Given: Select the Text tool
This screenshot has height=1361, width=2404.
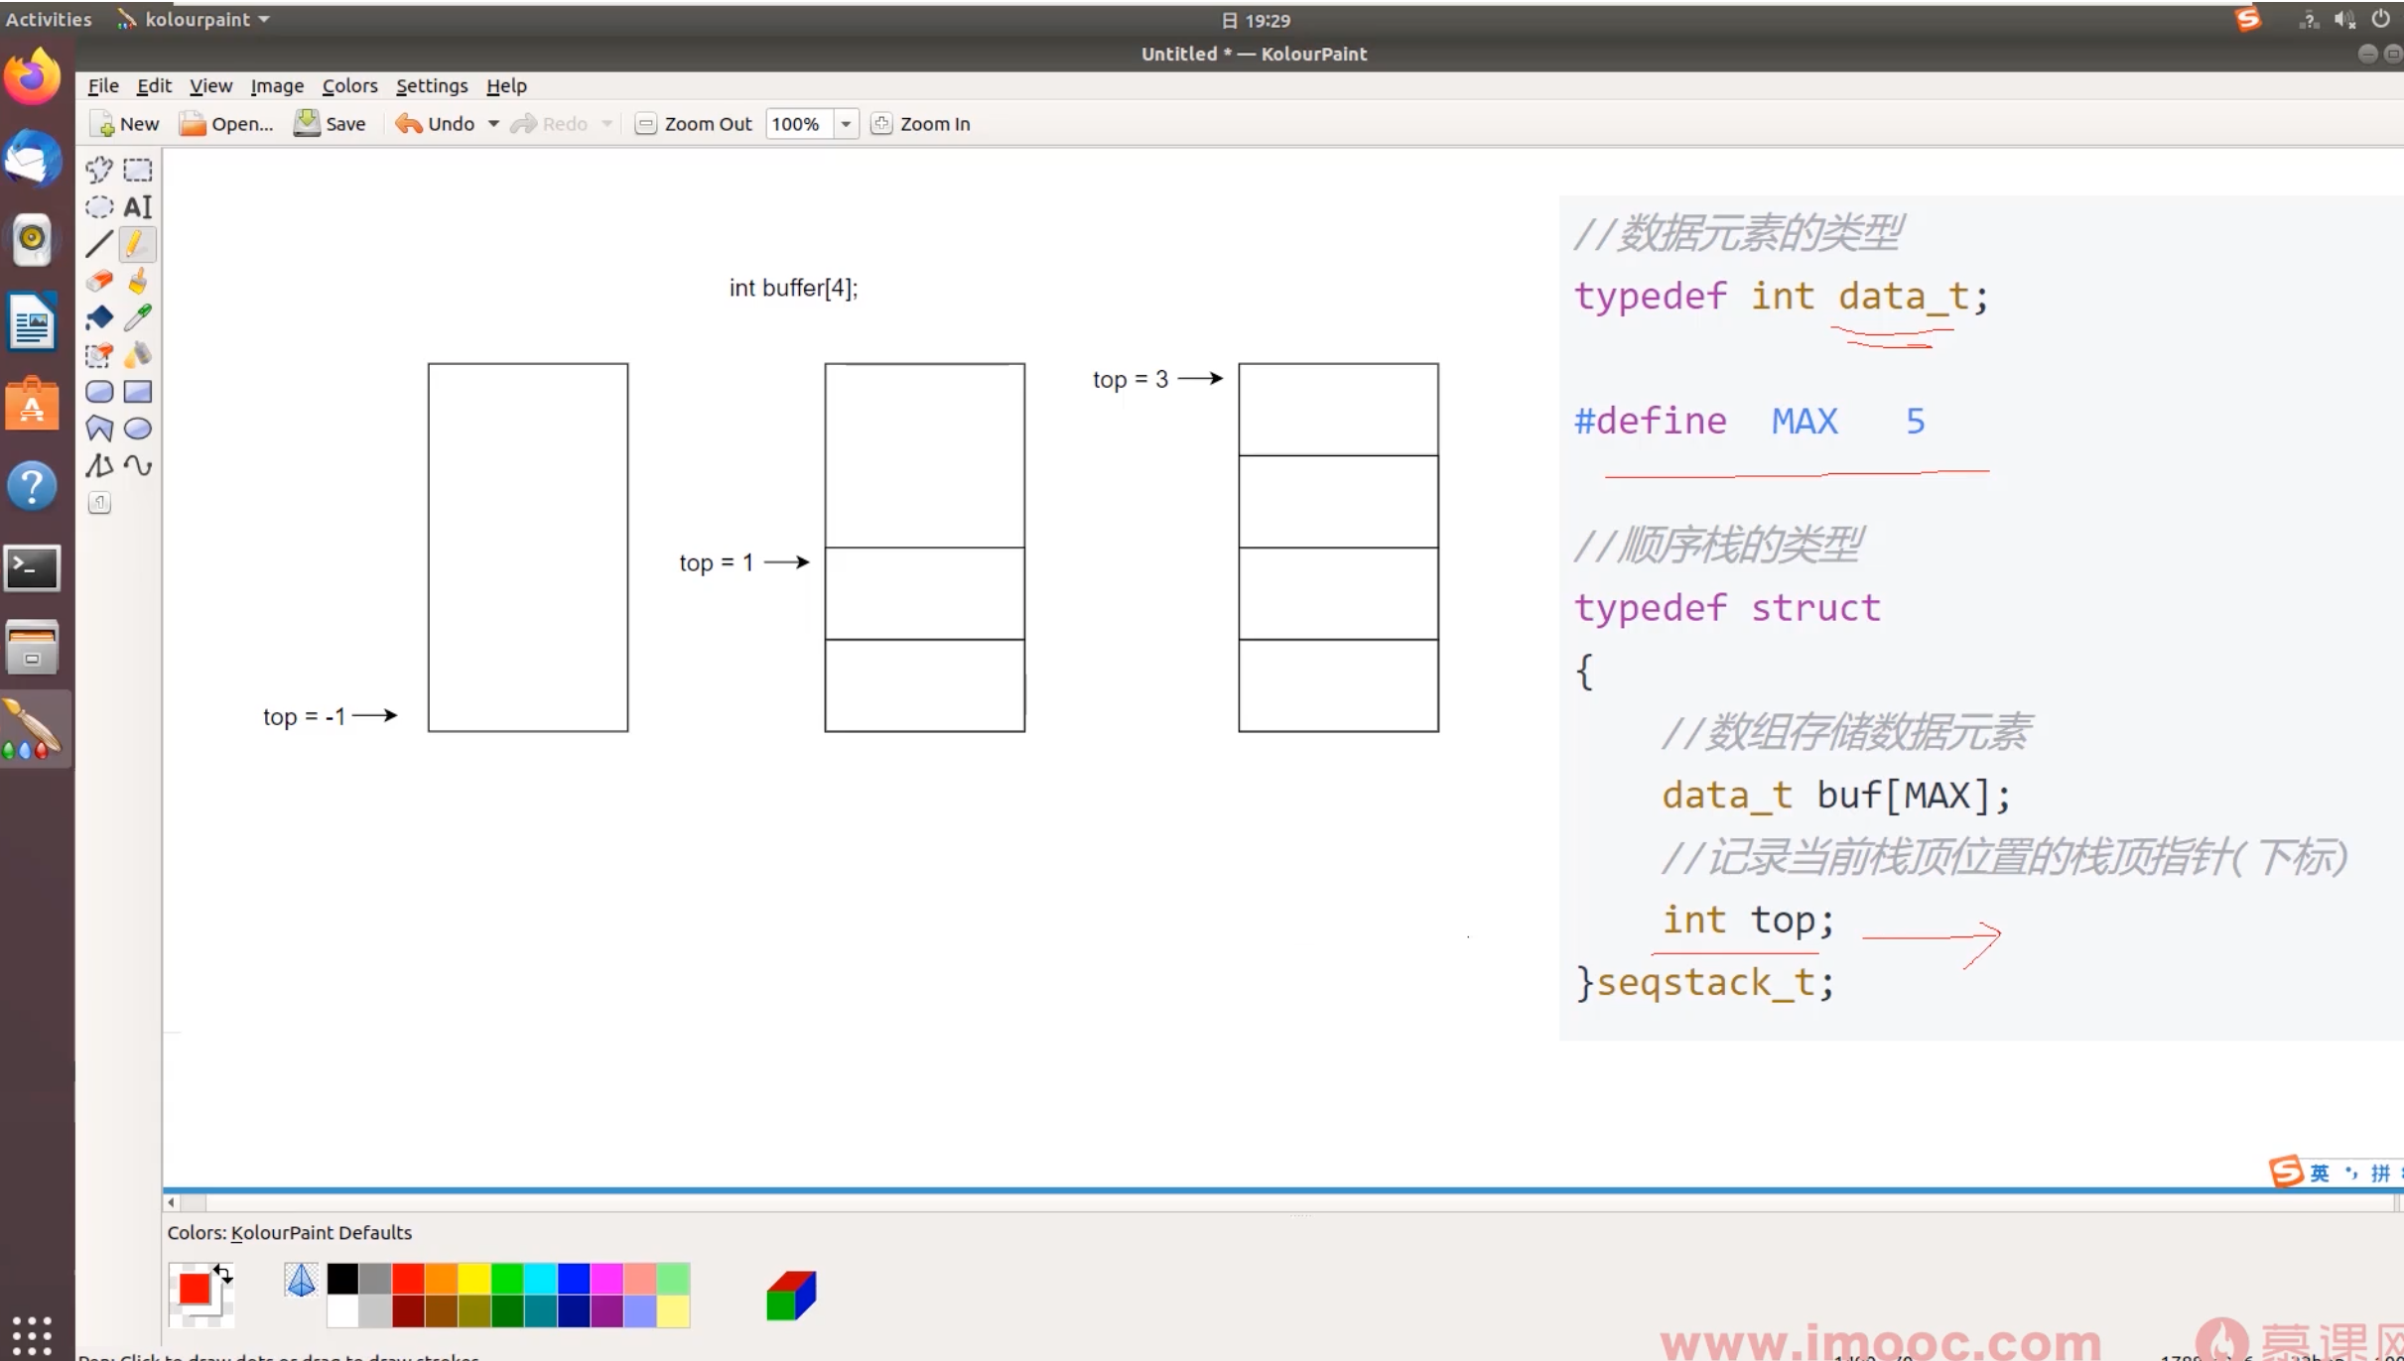Looking at the screenshot, I should (137, 206).
